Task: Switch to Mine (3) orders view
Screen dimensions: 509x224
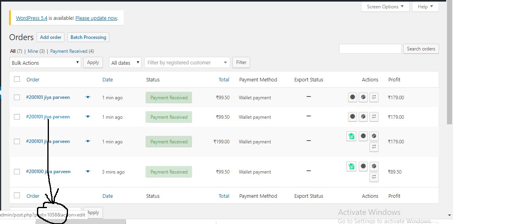Action: coord(36,51)
